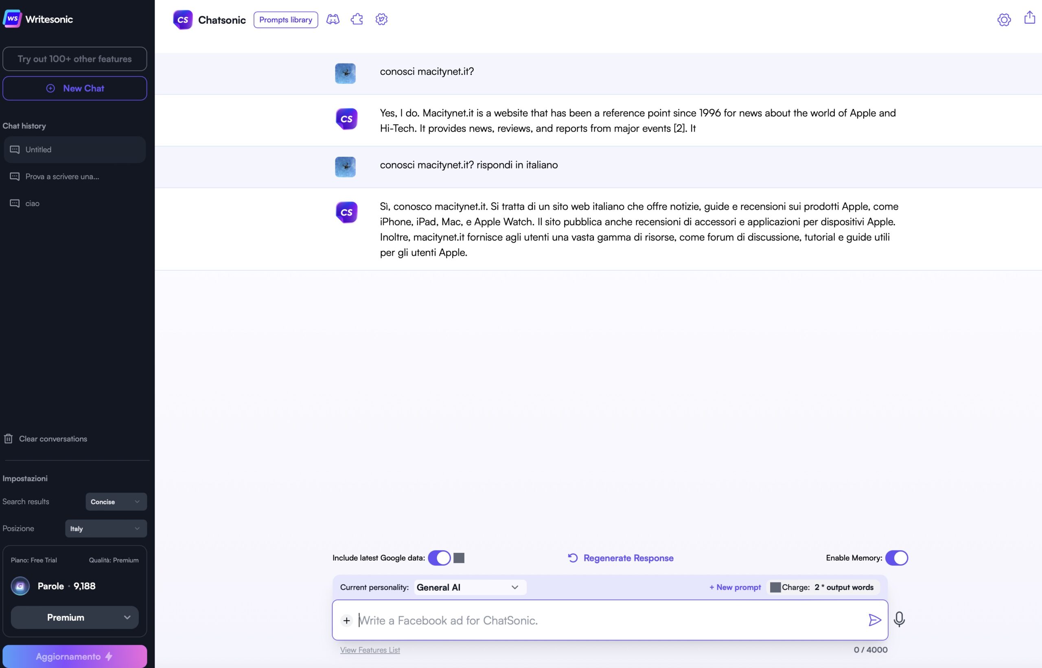Viewport: 1042px width, 668px height.
Task: Toggle the Enable Memory switch
Action: click(896, 558)
